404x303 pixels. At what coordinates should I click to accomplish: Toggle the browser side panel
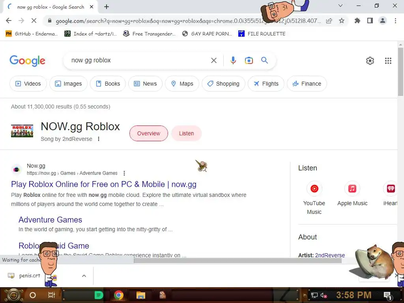tap(370, 21)
